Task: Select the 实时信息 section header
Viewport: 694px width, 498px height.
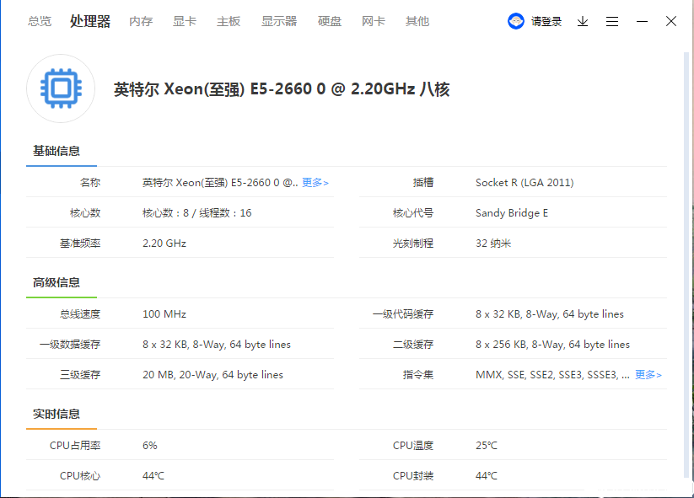Action: tap(56, 414)
